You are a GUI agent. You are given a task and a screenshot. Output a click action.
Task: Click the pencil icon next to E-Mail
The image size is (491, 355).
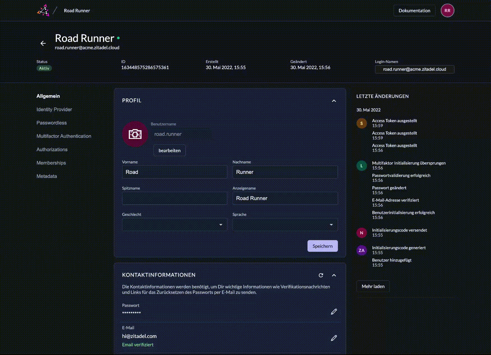[334, 338]
